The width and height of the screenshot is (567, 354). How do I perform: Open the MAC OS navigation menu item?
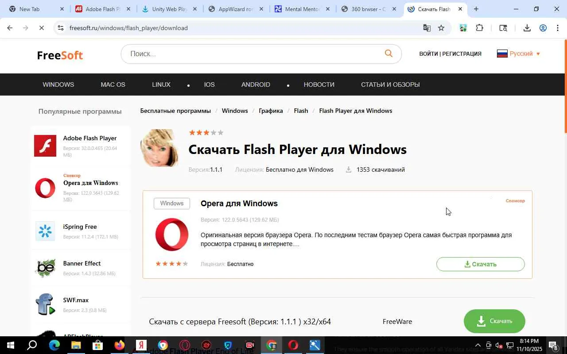tap(113, 85)
